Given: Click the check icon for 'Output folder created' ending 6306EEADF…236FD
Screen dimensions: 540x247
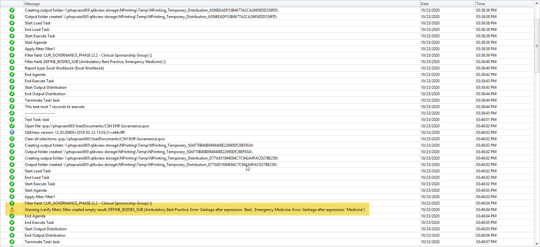Looking at the screenshot, I should tap(12, 16).
